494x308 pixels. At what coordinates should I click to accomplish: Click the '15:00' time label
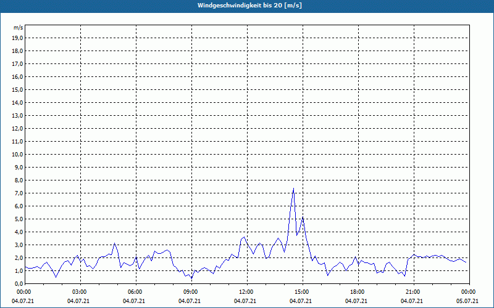[x=303, y=292]
